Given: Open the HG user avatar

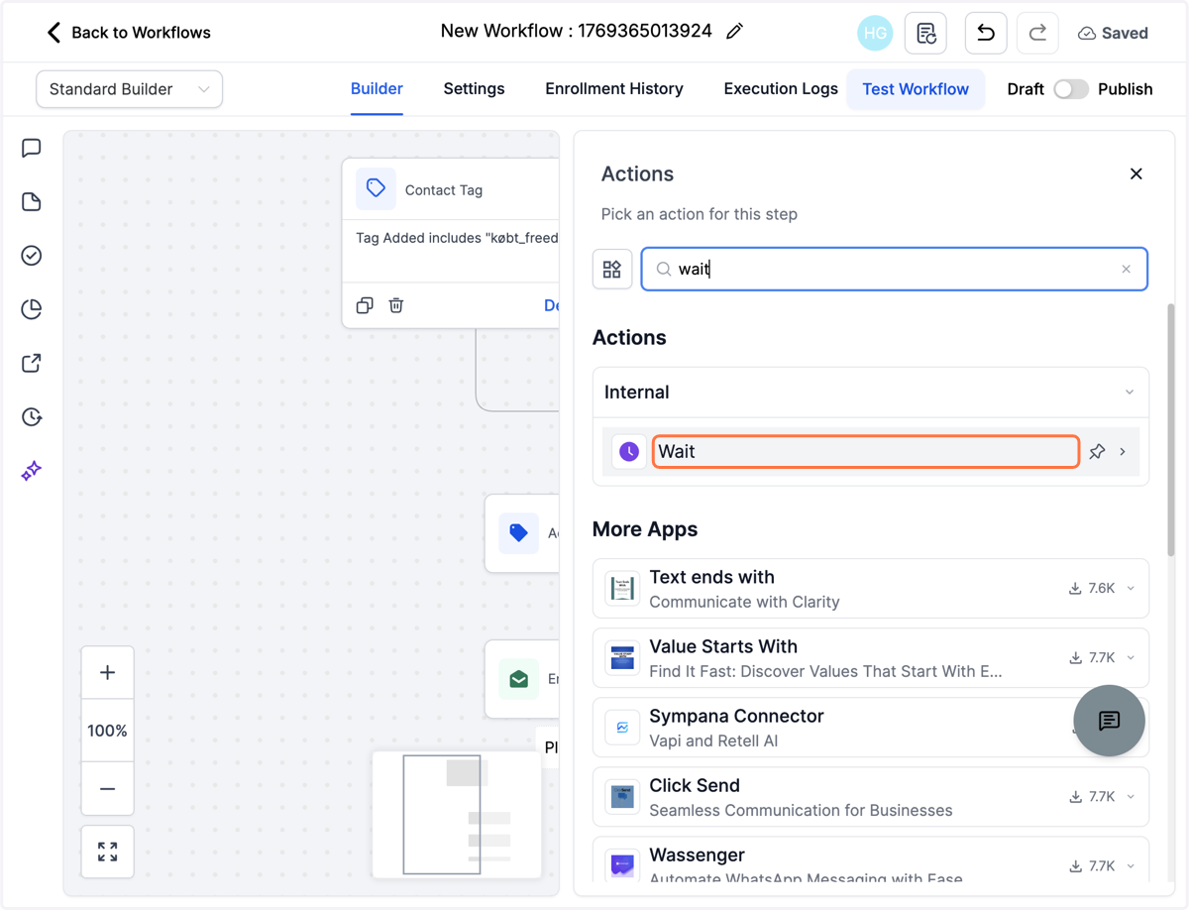Looking at the screenshot, I should (x=875, y=33).
